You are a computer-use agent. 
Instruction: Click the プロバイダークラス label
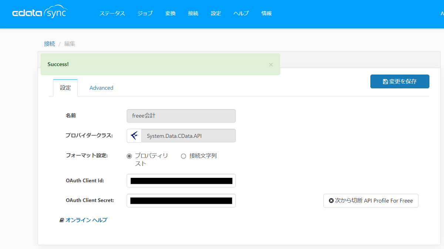tap(89, 136)
